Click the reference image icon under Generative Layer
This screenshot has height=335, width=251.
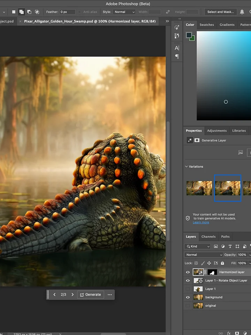pos(241,152)
